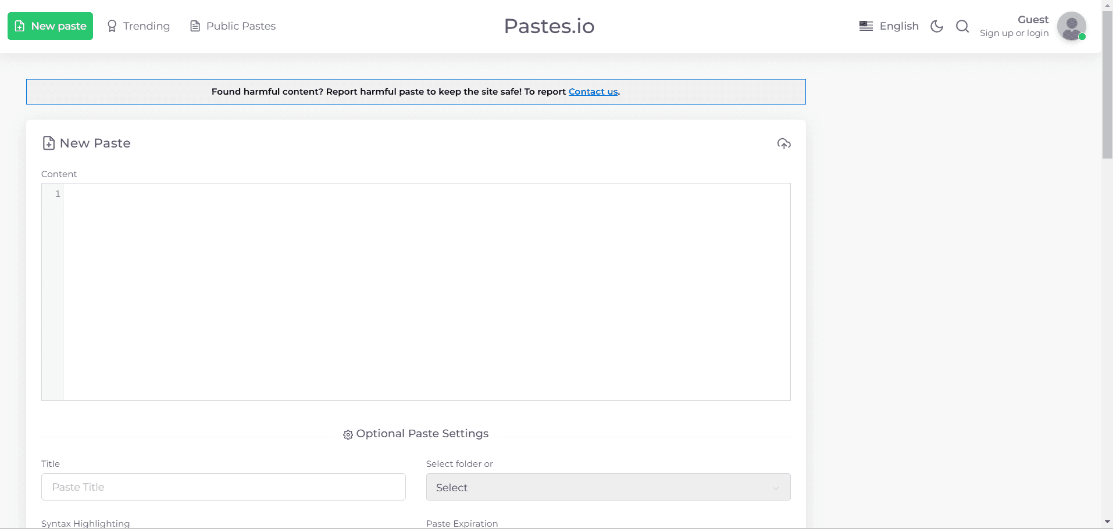Follow the Contact us link
The height and width of the screenshot is (529, 1113).
[593, 92]
